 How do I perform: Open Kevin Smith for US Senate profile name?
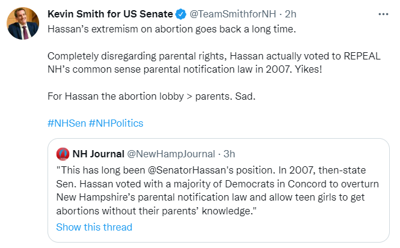click(109, 14)
